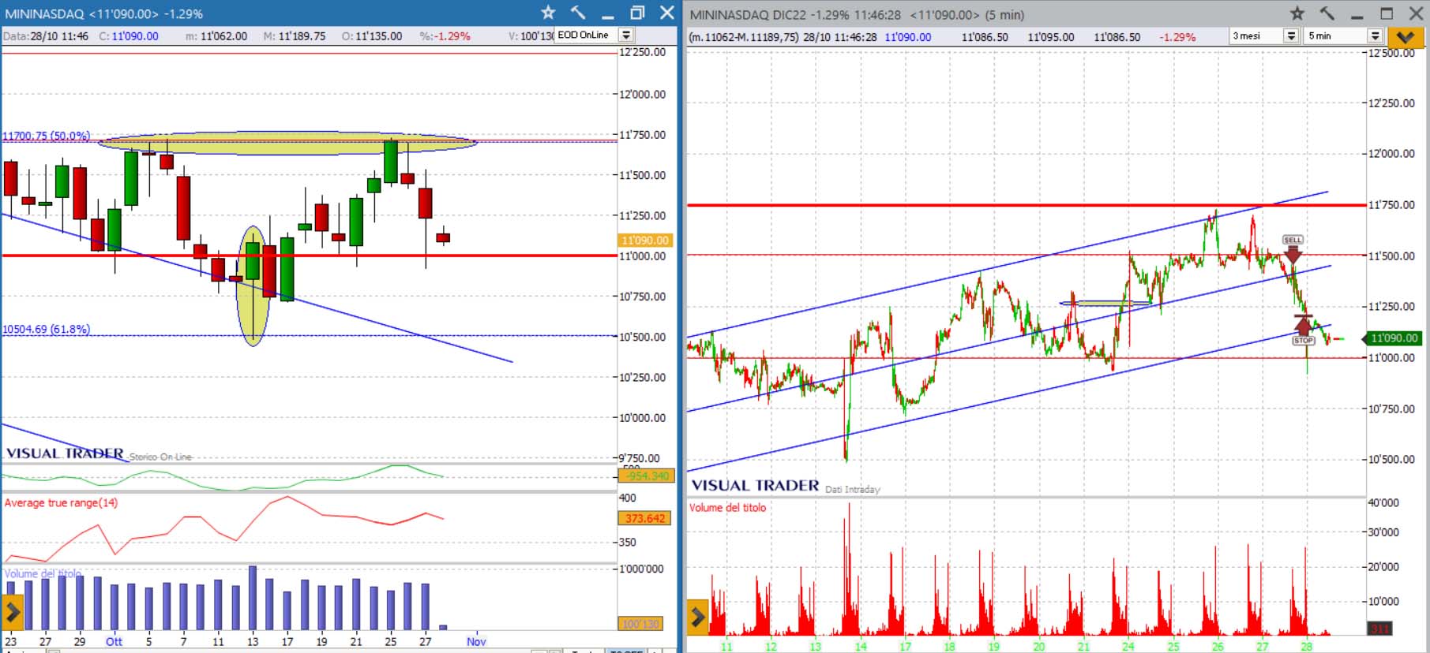Click the favorite star in MININASDAQ DIC22 window
The height and width of the screenshot is (653, 1430).
[x=1297, y=13]
